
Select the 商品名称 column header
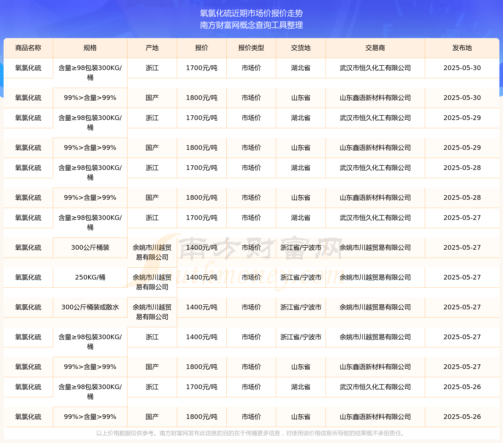28,48
